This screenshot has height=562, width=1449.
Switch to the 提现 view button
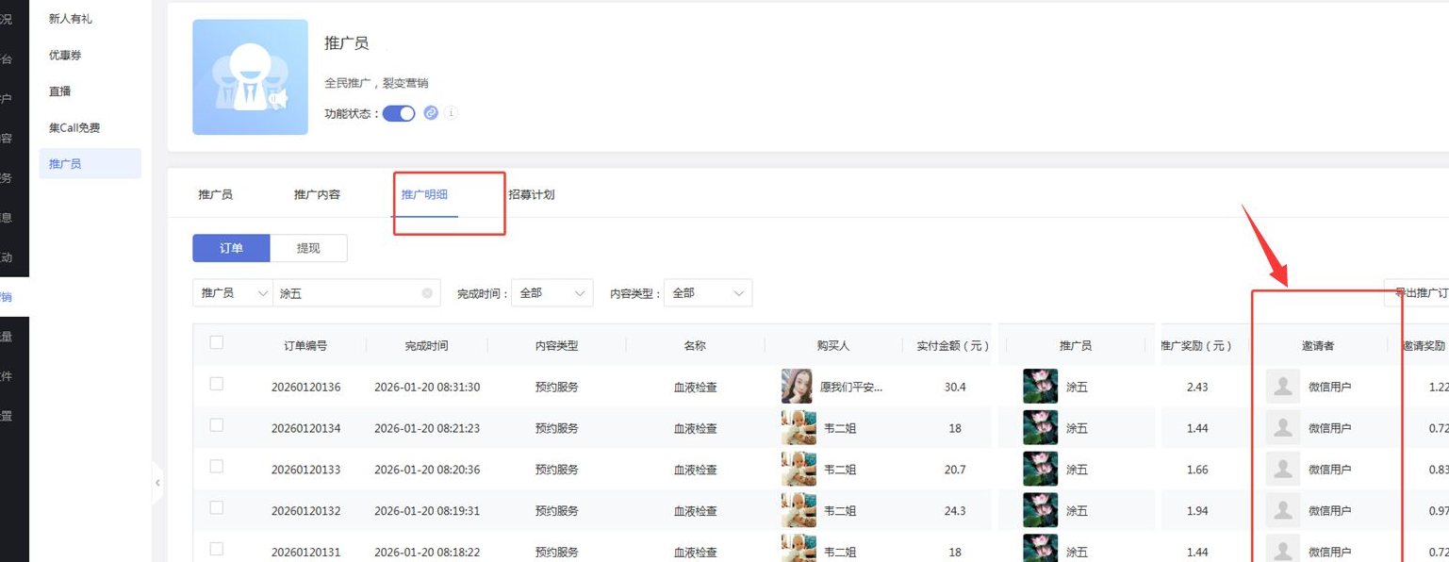(308, 248)
